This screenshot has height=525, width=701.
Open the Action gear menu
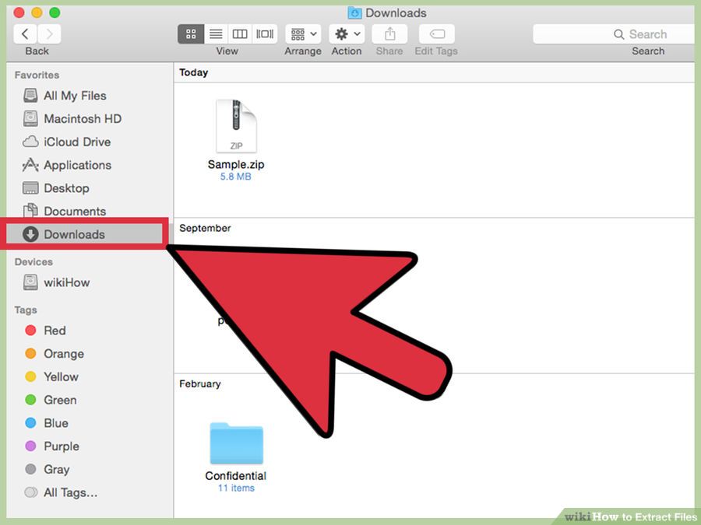(x=347, y=34)
